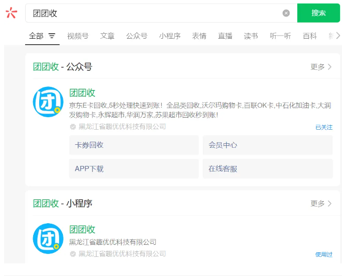Click the green 搜索 button

point(318,13)
